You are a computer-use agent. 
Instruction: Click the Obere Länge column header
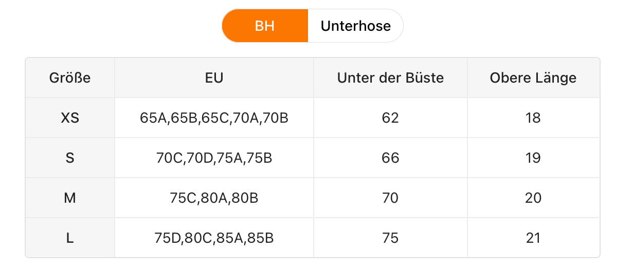tap(533, 78)
